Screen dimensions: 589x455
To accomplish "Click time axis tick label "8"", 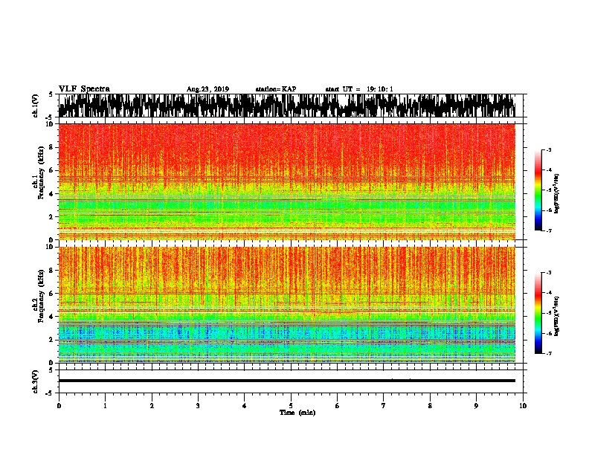I will pyautogui.click(x=430, y=406).
